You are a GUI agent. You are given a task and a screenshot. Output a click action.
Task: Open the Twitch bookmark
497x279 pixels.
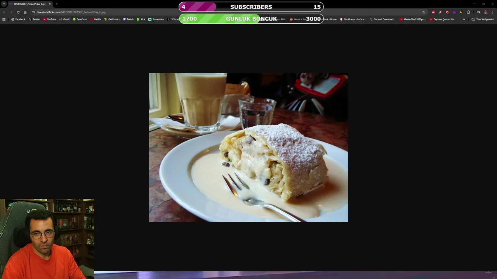128,19
